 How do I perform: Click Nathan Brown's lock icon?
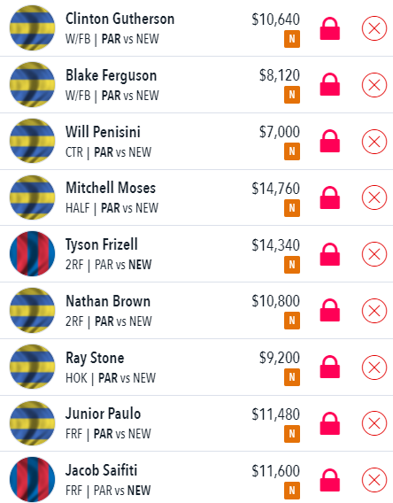point(330,310)
